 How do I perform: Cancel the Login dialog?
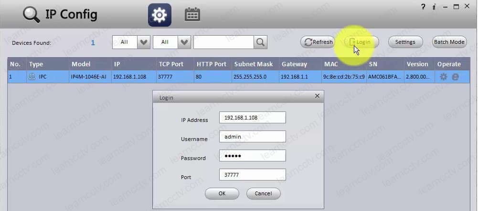pyautogui.click(x=263, y=193)
